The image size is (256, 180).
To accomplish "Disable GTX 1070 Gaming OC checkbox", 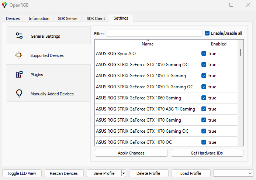I will (204, 131).
